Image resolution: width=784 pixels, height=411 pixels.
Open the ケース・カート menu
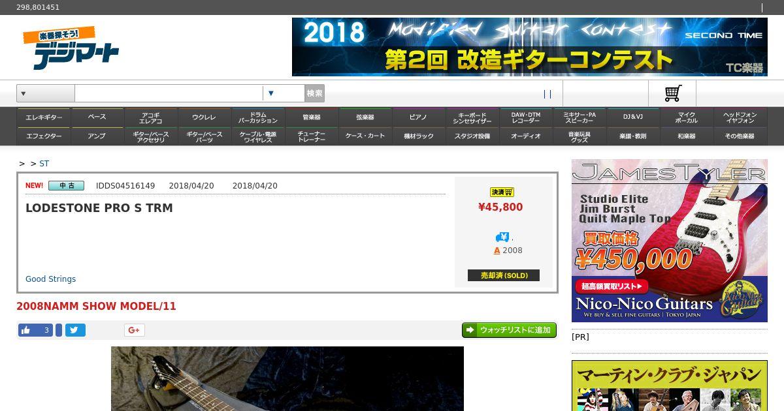[365, 136]
